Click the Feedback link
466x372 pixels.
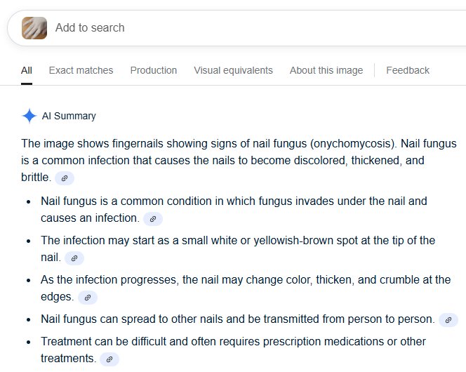point(408,70)
